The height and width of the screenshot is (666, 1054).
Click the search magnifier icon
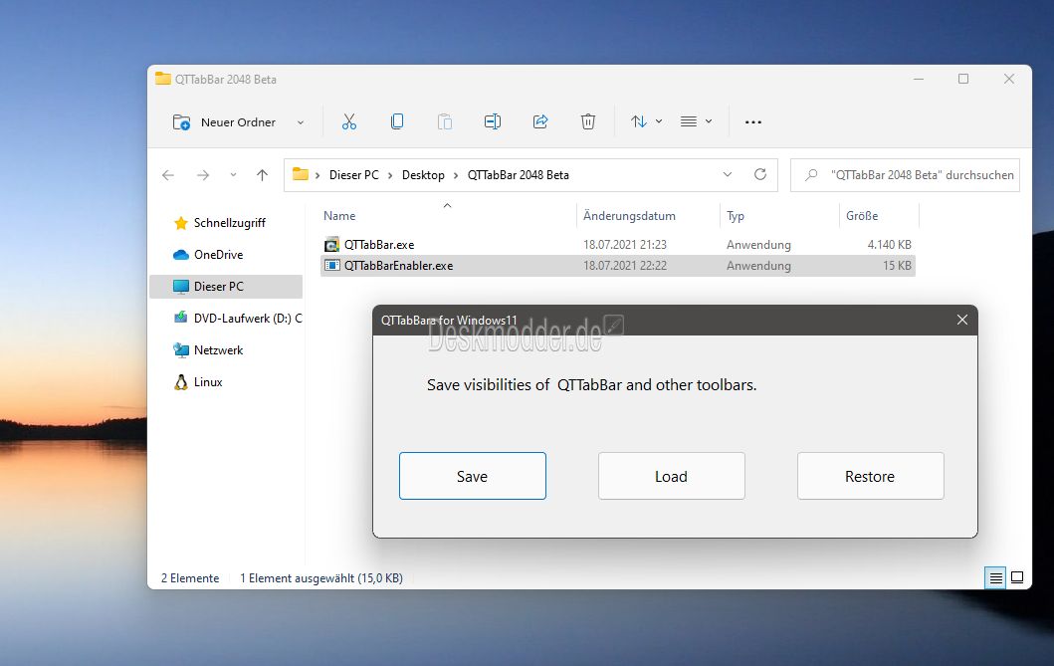(x=811, y=175)
